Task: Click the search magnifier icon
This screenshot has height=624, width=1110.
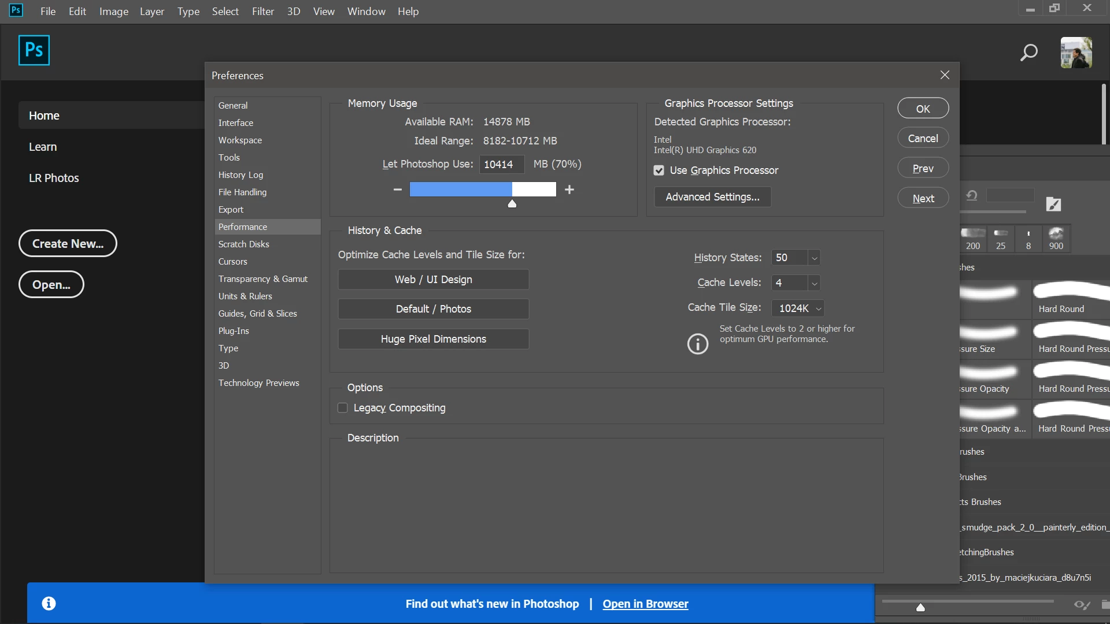Action: tap(1029, 53)
